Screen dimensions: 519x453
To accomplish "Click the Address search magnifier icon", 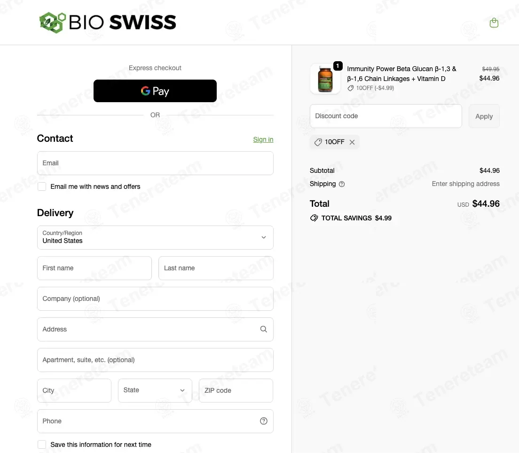I will [x=263, y=329].
